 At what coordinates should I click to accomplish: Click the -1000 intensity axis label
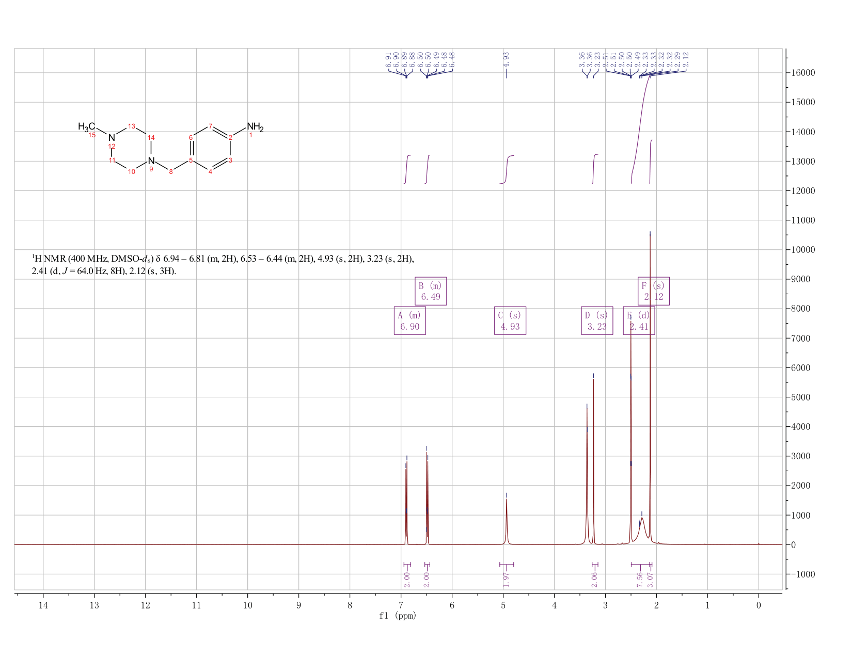802,574
